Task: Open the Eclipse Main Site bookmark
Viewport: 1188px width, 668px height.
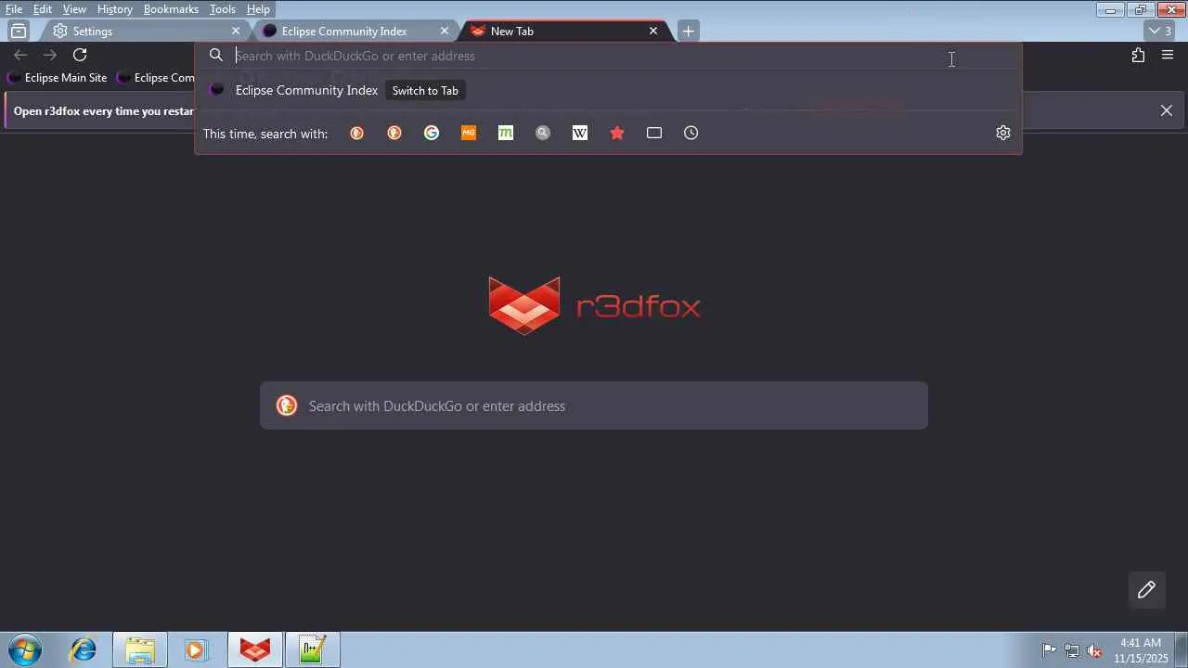Action: (58, 78)
